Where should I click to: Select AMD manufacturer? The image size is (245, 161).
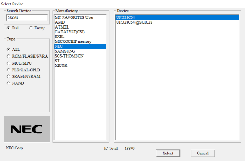[x=80, y=22]
